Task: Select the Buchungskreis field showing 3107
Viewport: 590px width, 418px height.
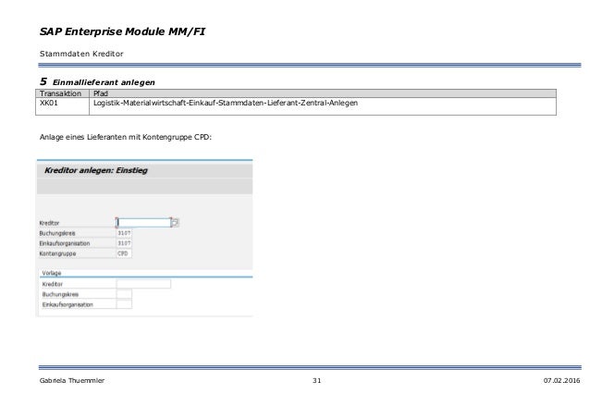Action: 124,233
